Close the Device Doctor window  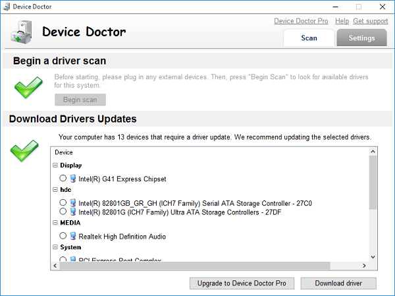coord(382,7)
